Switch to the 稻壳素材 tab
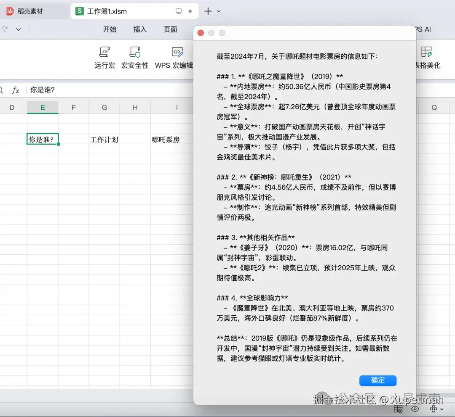Viewport: 455px width, 417px height. click(x=34, y=11)
